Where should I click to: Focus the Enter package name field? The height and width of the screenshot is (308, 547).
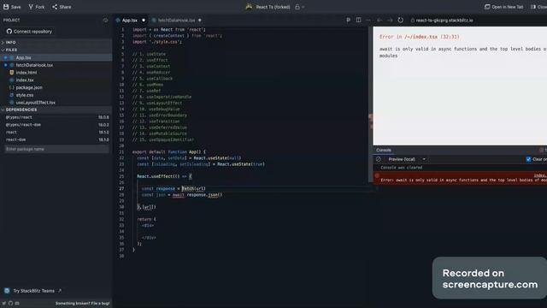(56, 149)
